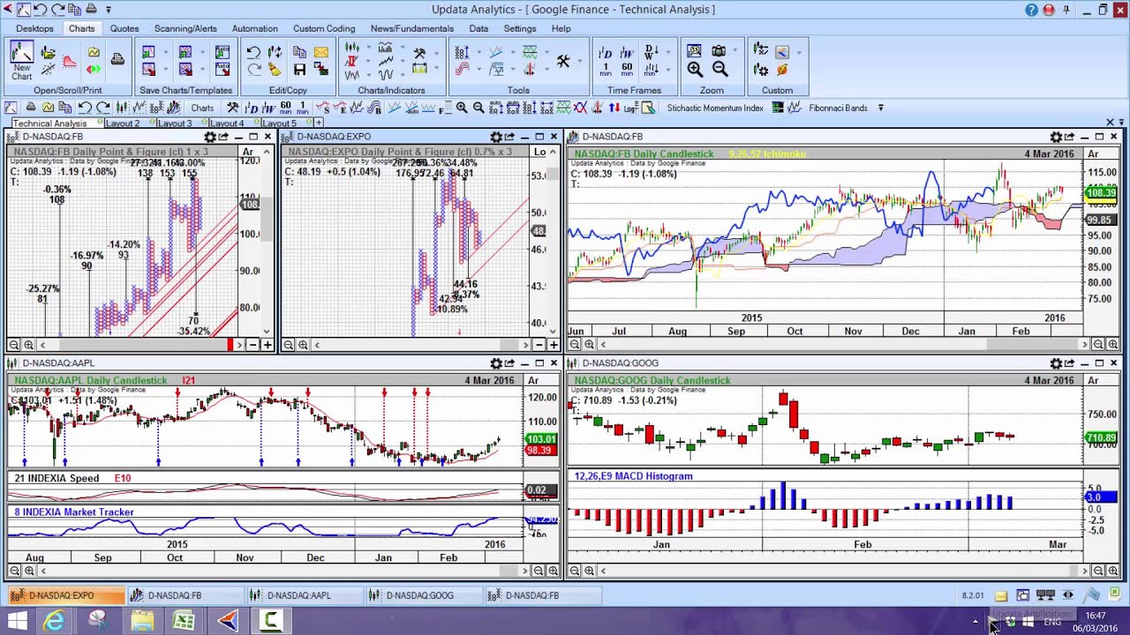This screenshot has width=1130, height=635.
Task: Click the Help menu item
Action: tap(561, 28)
